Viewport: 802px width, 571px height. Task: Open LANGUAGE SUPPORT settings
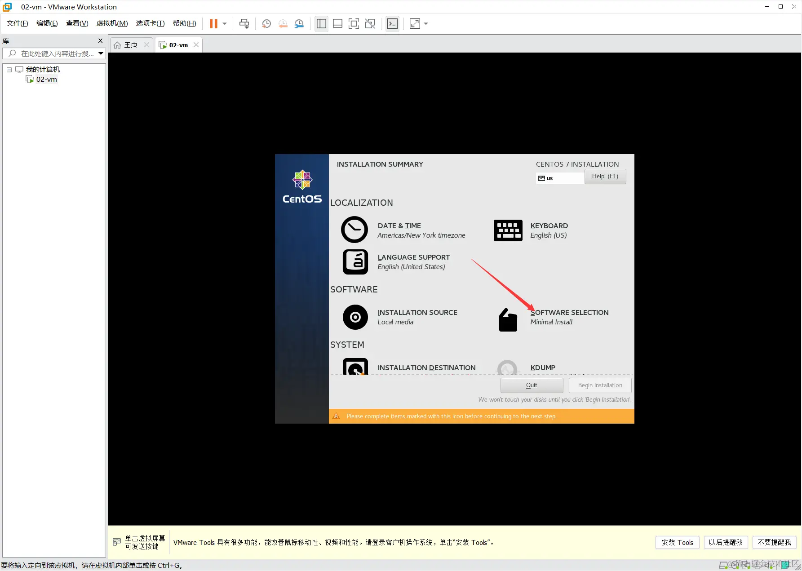(x=414, y=257)
